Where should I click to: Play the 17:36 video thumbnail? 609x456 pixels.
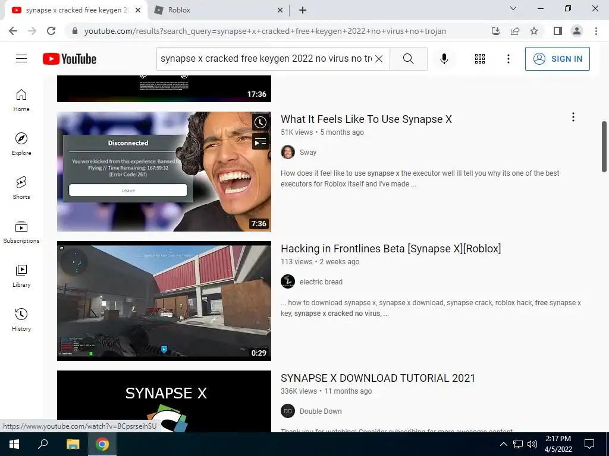coord(164,89)
